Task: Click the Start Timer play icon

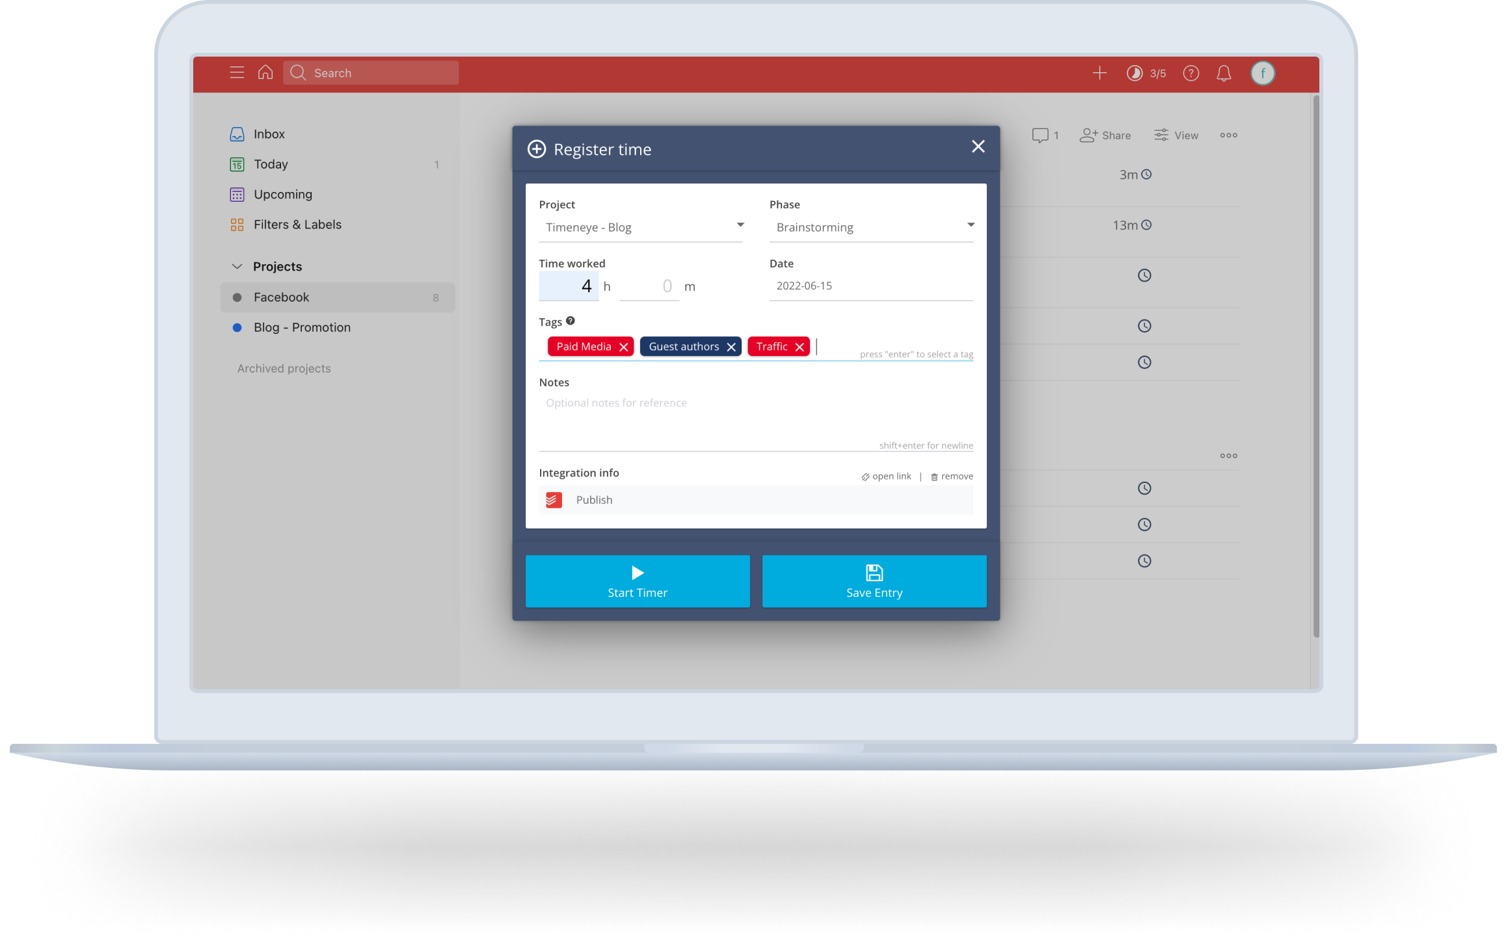Action: click(636, 571)
